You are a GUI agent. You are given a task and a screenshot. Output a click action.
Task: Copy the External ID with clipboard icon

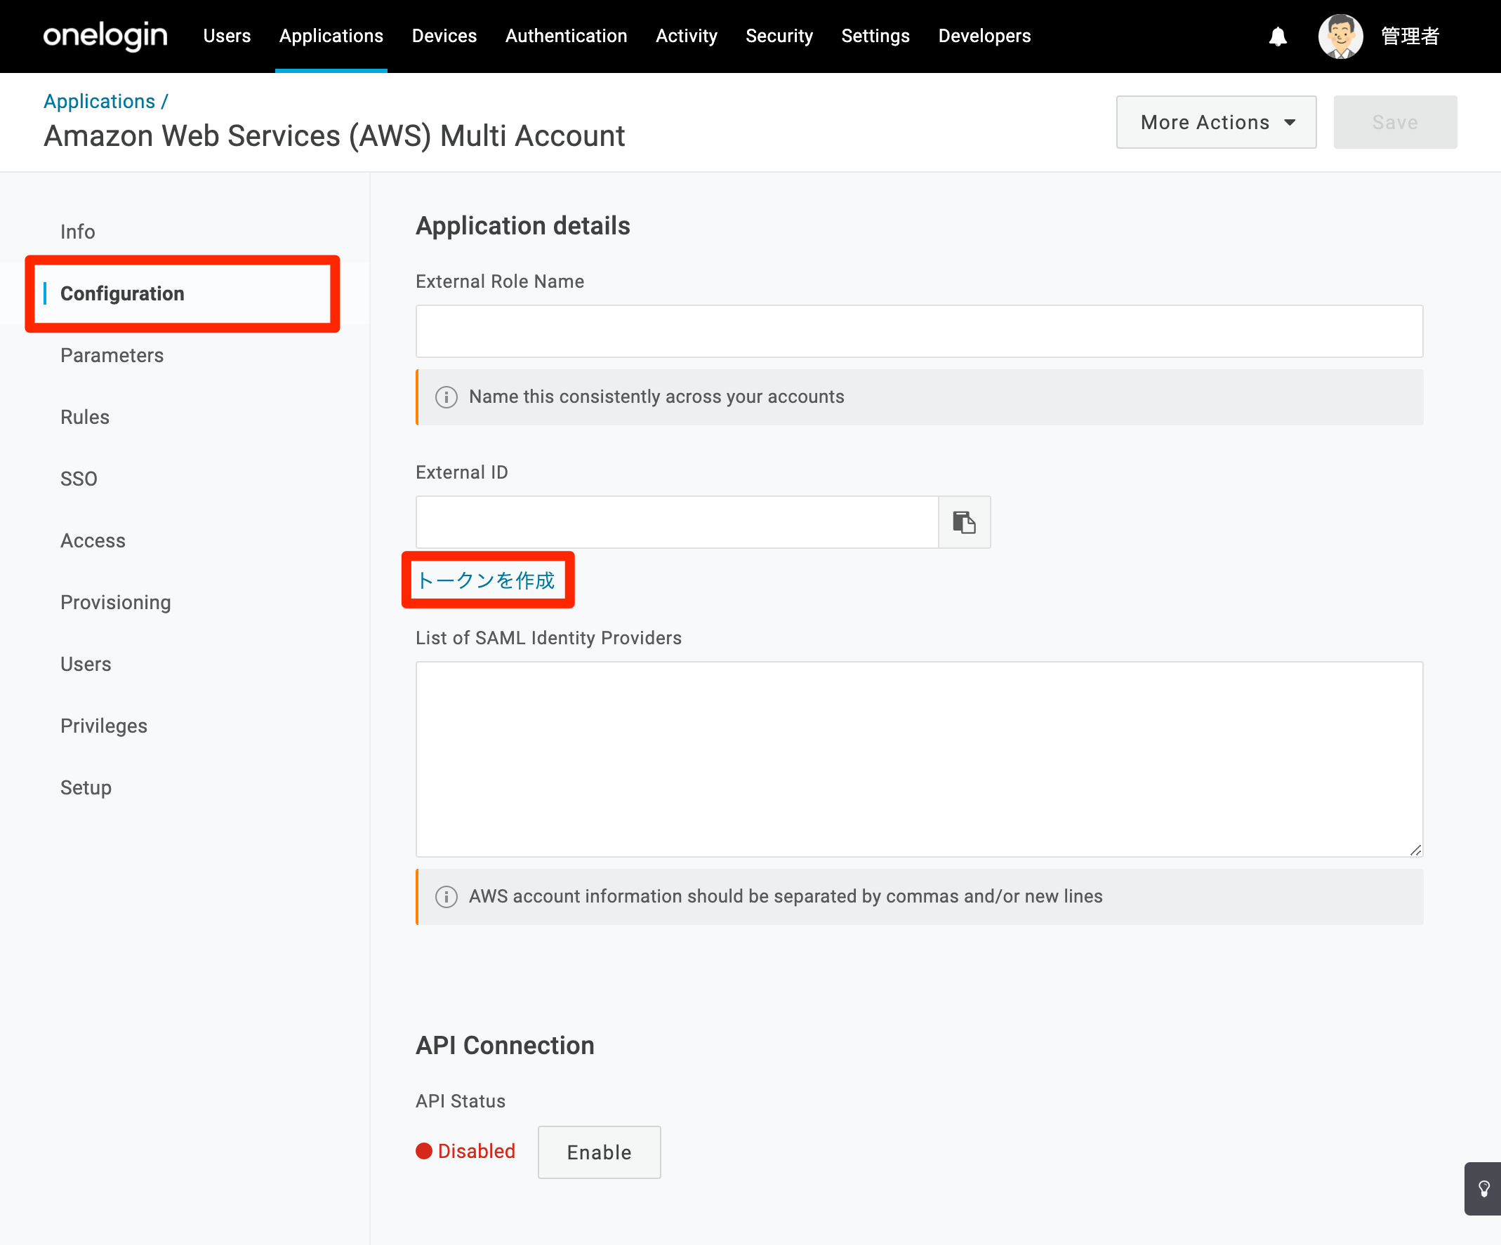click(x=964, y=522)
